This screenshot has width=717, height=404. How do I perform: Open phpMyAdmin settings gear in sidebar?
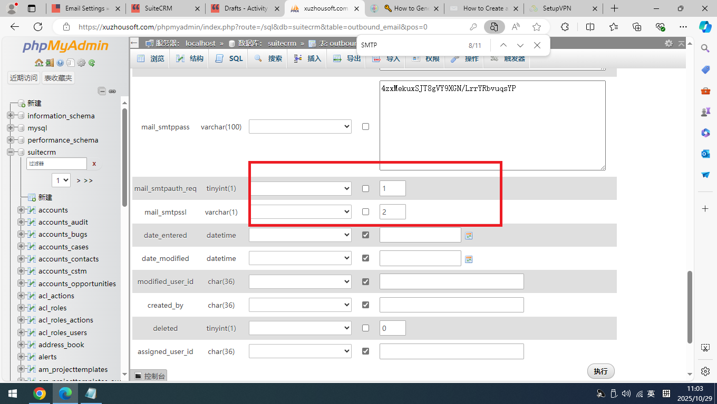click(x=81, y=63)
